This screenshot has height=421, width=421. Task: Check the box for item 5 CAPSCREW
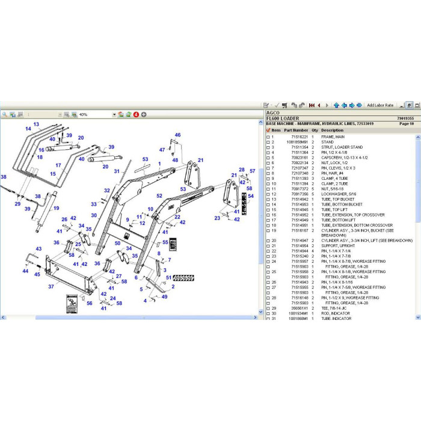[x=268, y=158]
